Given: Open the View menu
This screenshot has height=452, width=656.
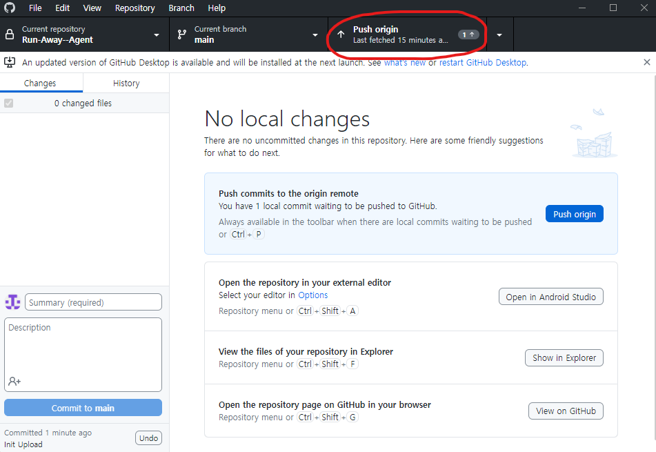Looking at the screenshot, I should click(x=92, y=8).
